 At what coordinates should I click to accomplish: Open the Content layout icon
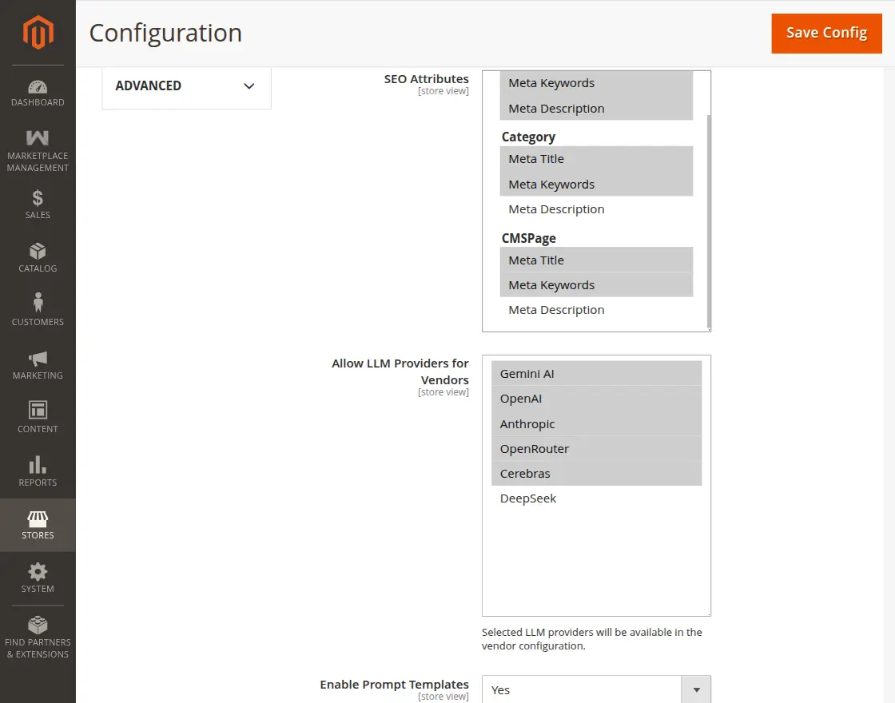pyautogui.click(x=38, y=410)
